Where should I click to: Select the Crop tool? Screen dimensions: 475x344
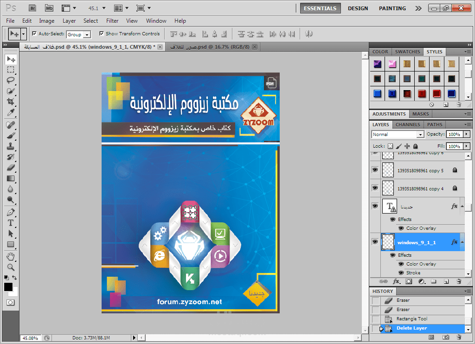coord(11,102)
